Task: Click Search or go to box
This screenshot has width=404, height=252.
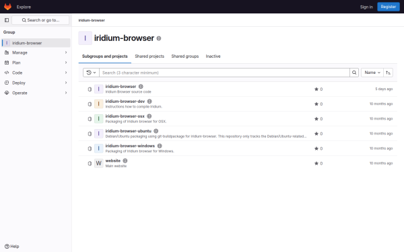Action: [x=40, y=20]
